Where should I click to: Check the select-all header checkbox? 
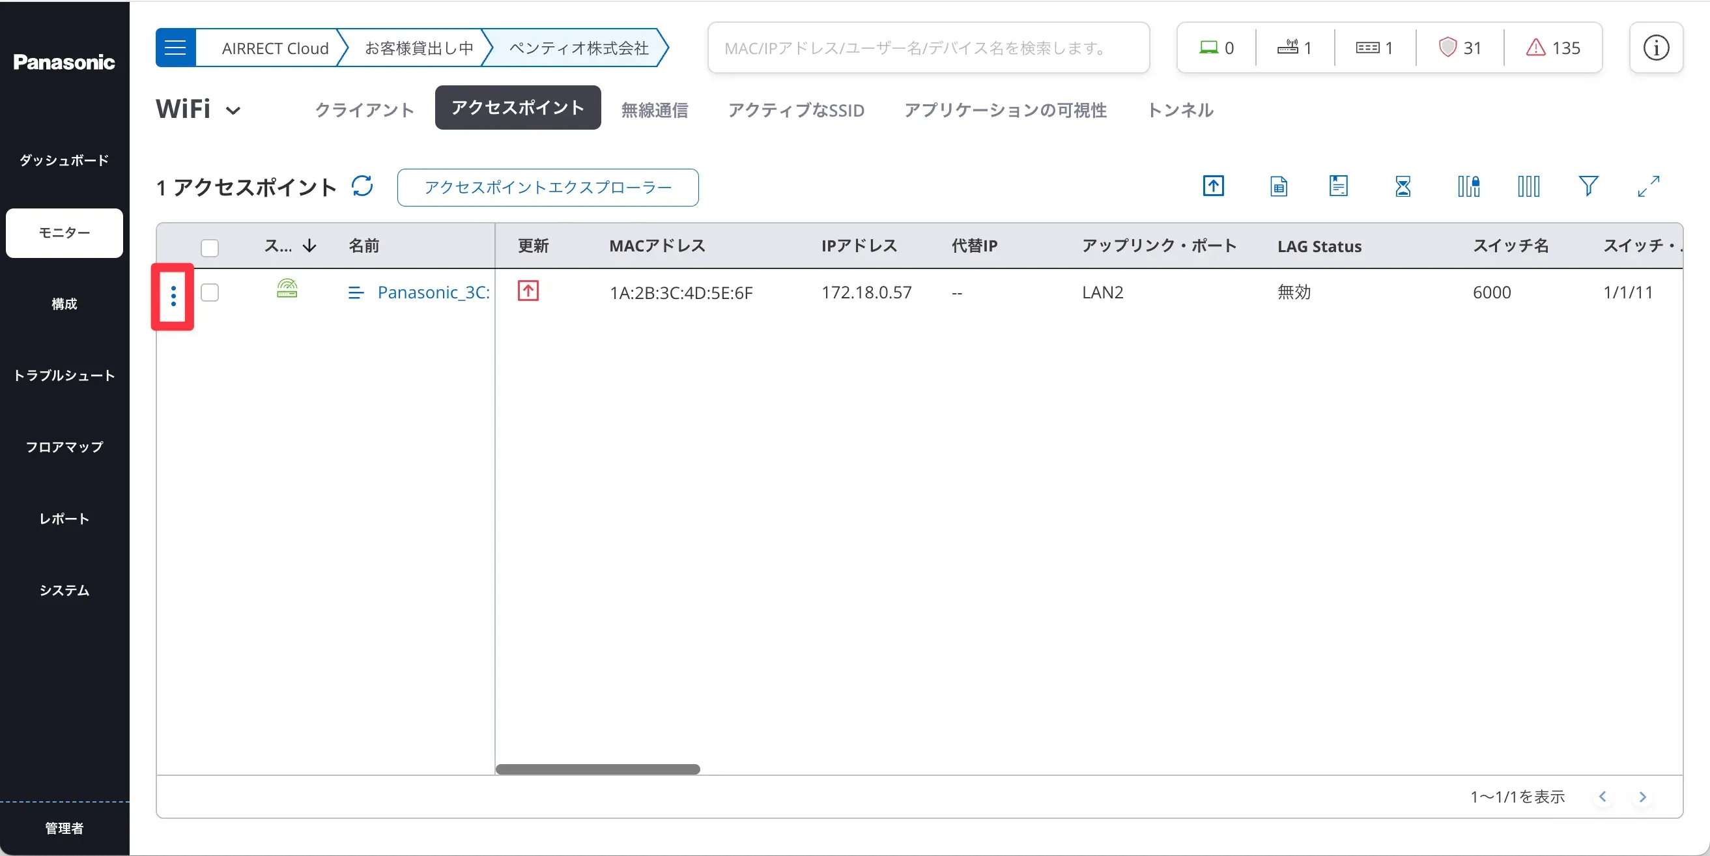[x=210, y=248]
